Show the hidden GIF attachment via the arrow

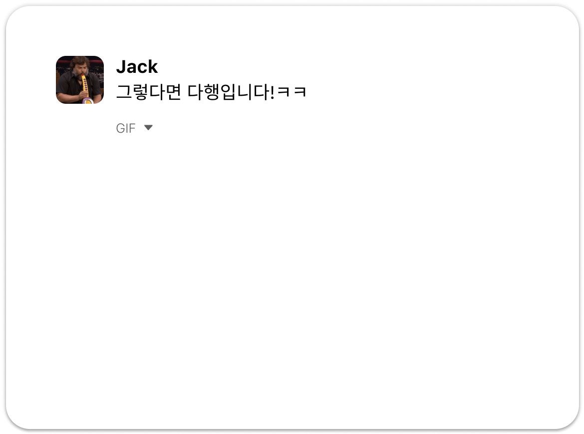tap(148, 128)
